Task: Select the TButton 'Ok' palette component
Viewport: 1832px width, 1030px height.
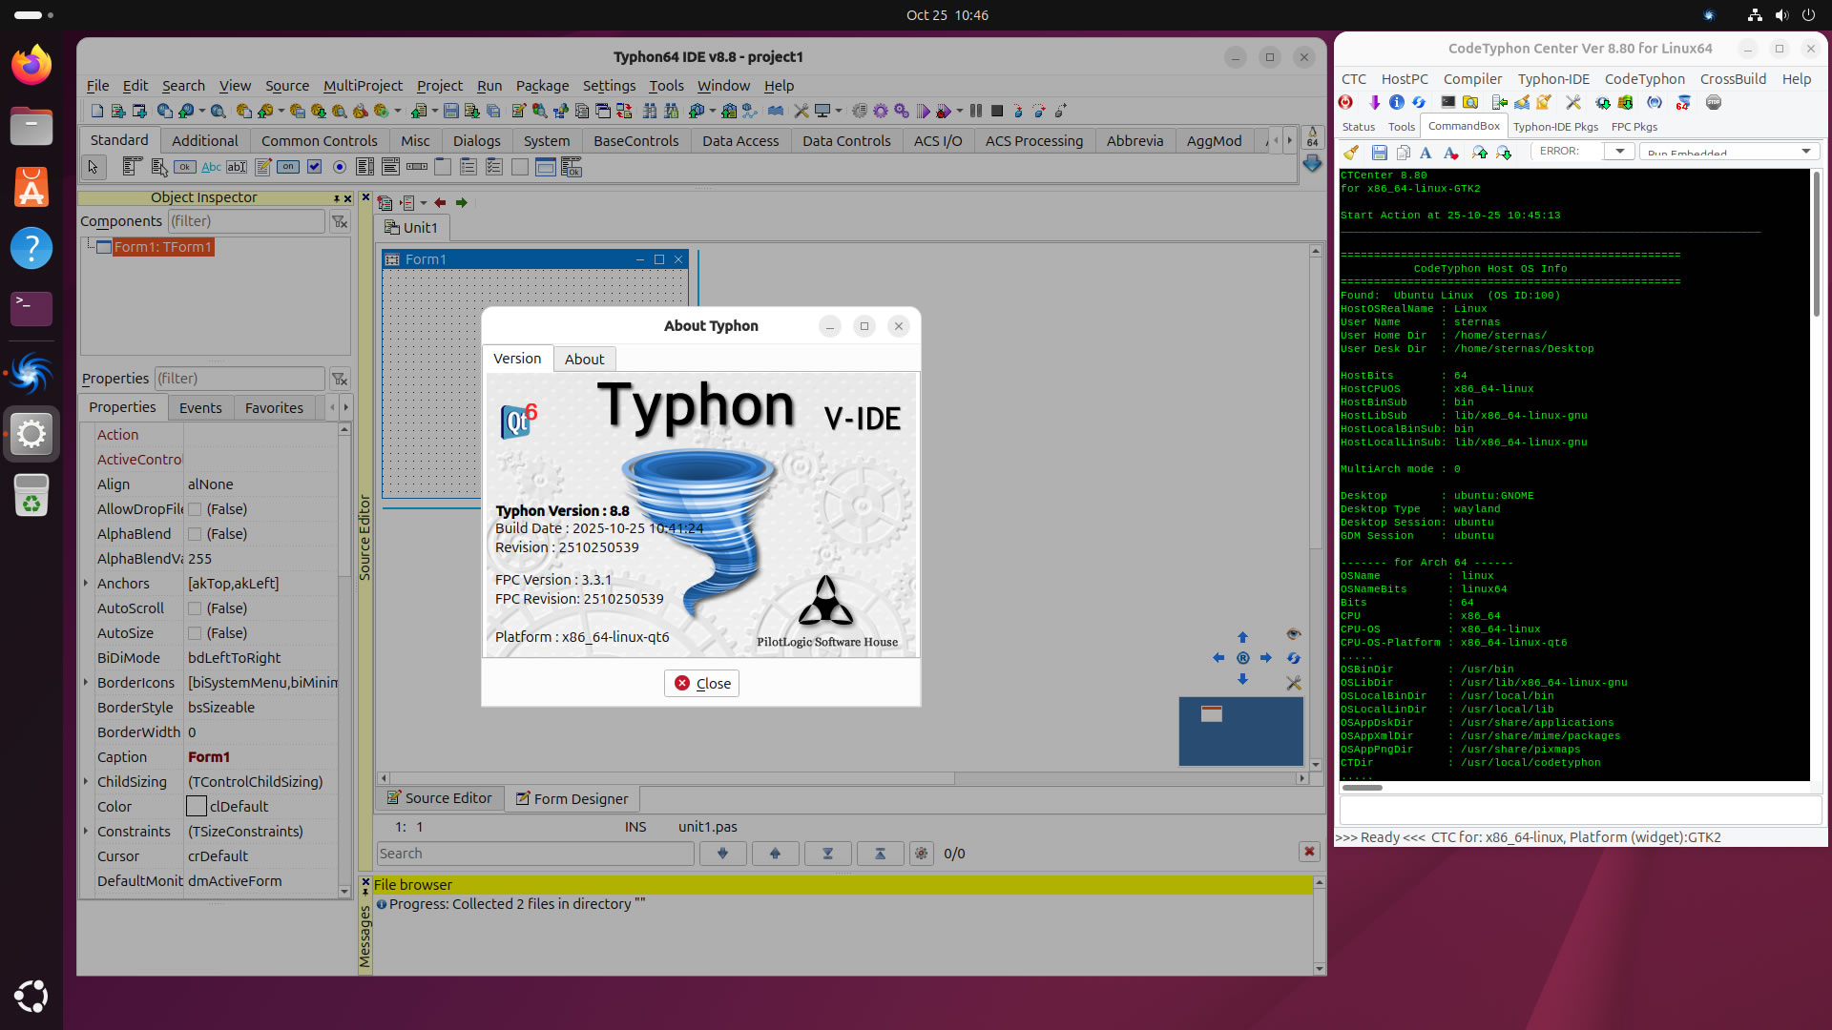Action: (x=185, y=168)
